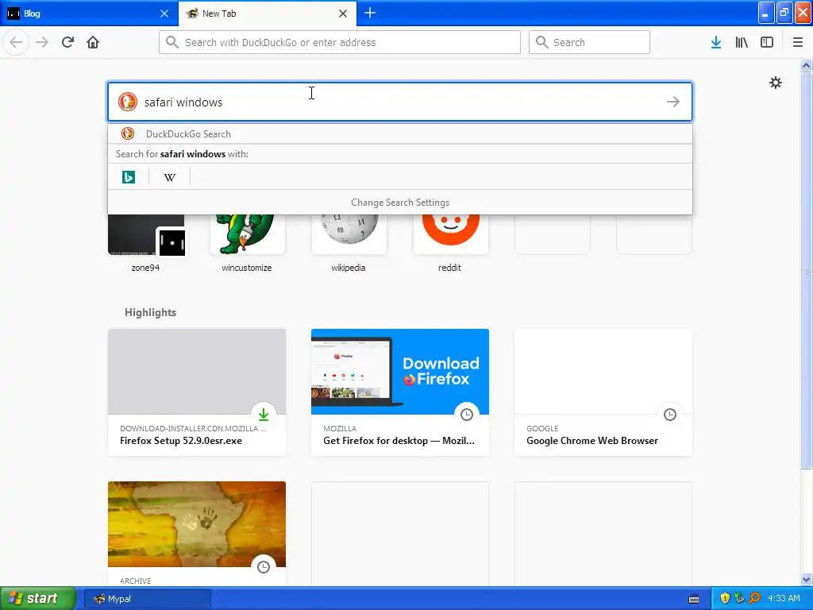The width and height of the screenshot is (813, 610).
Task: Click the scrollbar up arrow
Action: coord(806,65)
